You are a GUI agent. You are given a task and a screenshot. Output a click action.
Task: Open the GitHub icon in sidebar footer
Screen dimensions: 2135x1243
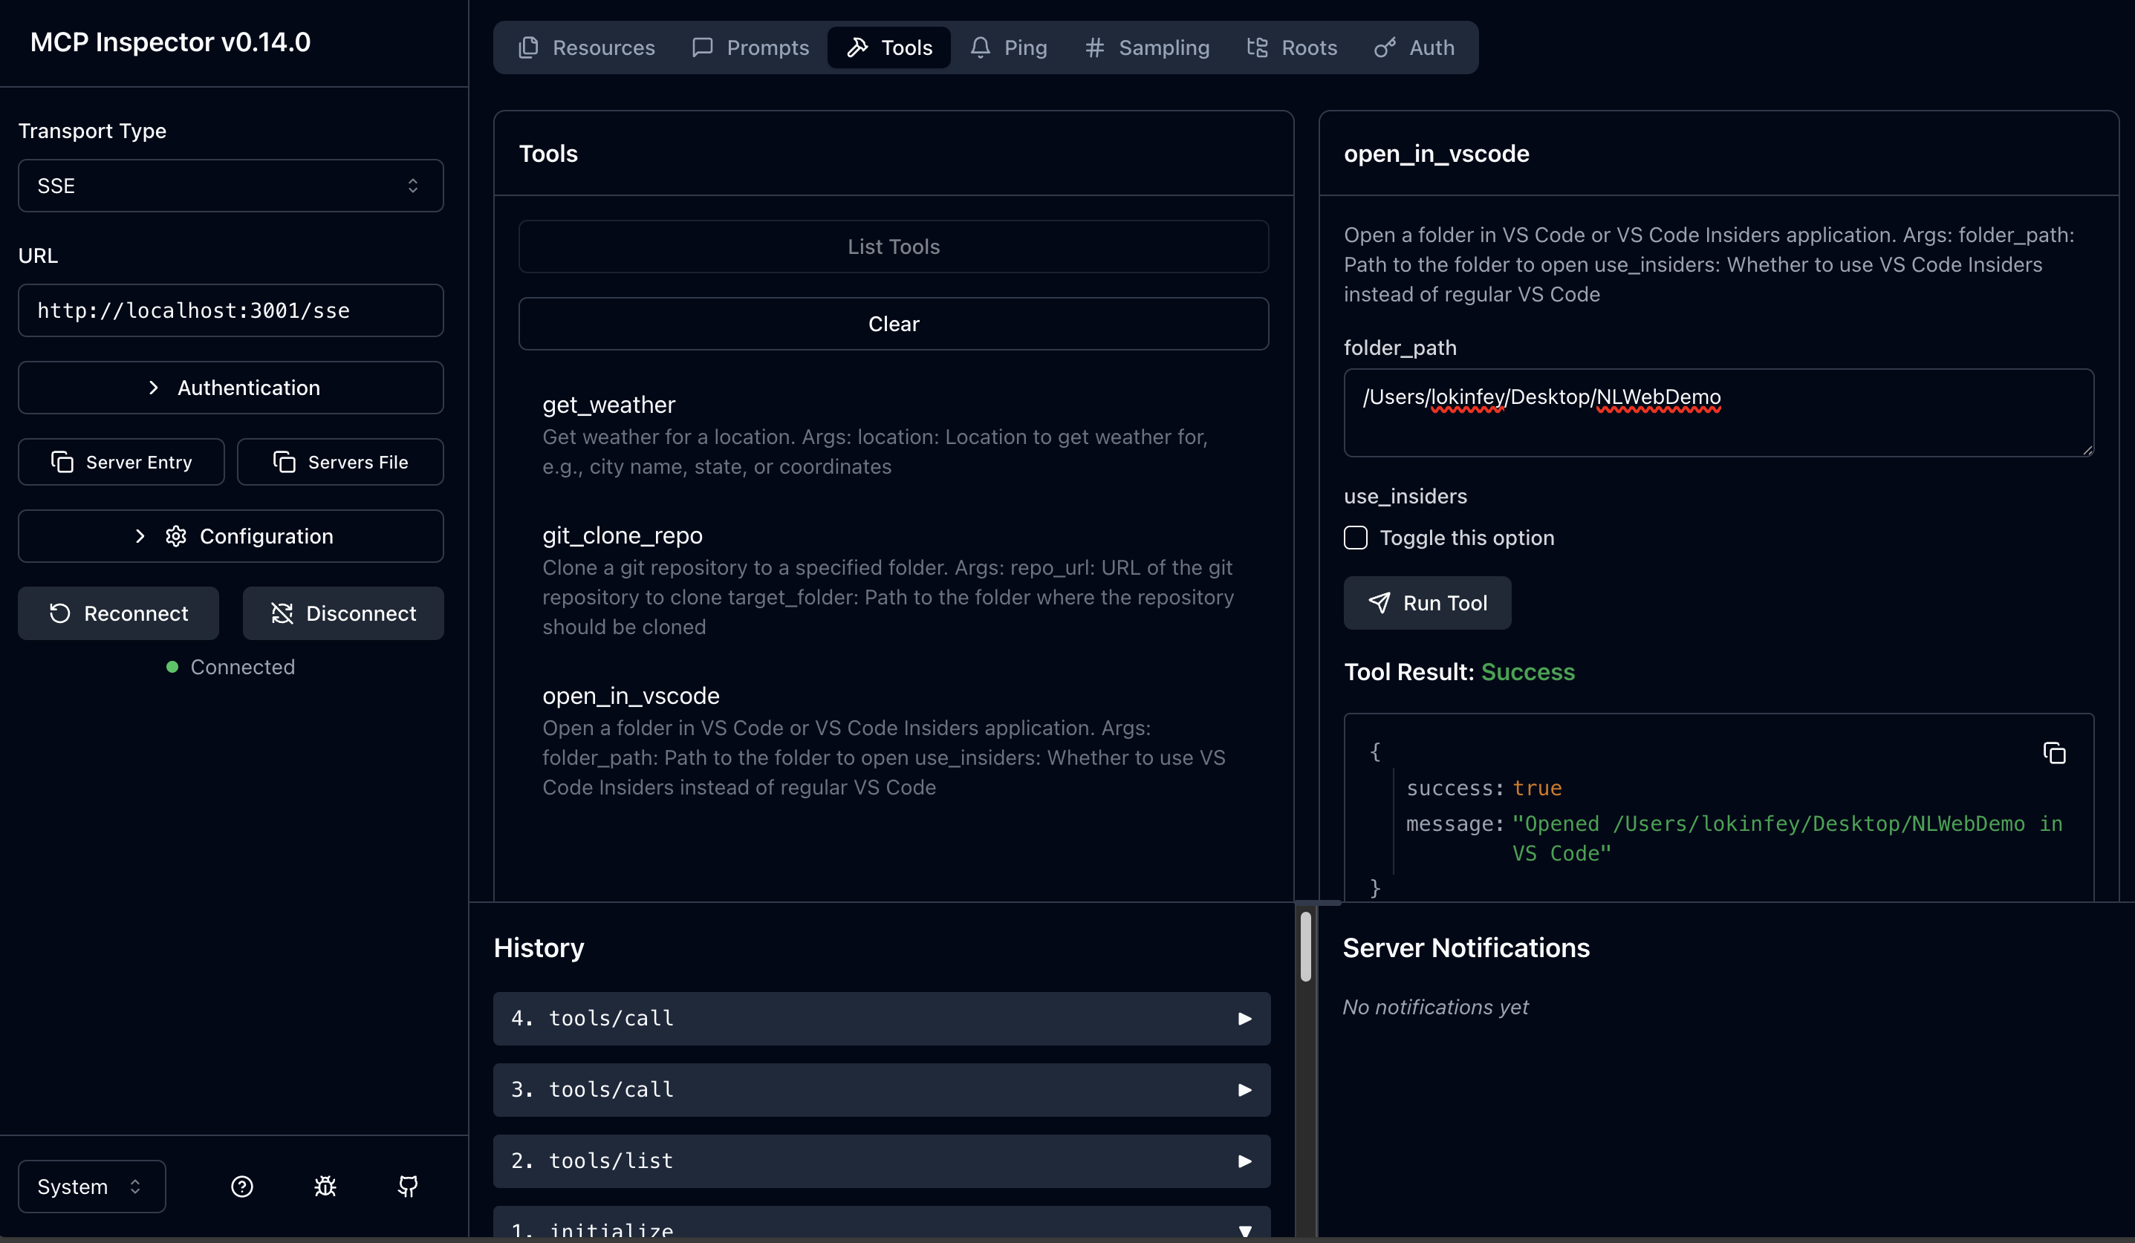pos(408,1187)
